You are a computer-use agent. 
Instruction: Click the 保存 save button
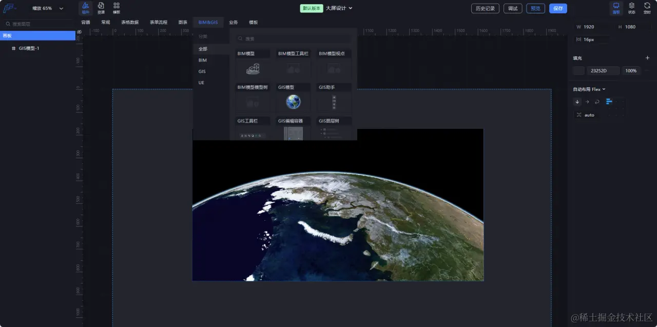558,8
